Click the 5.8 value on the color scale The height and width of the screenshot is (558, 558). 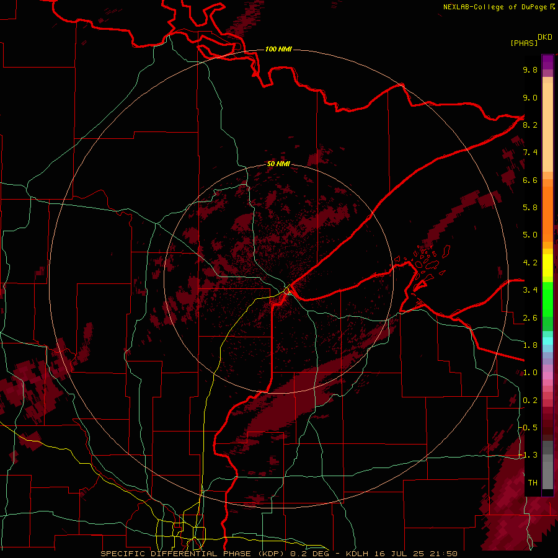tap(530, 208)
